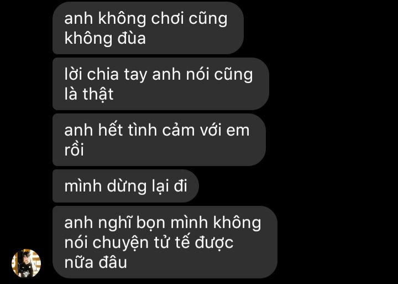Image resolution: width=398 pixels, height=284 pixels.
Task: Tap the 'mình dừng lại đi' message bubble
Action: pos(125,186)
